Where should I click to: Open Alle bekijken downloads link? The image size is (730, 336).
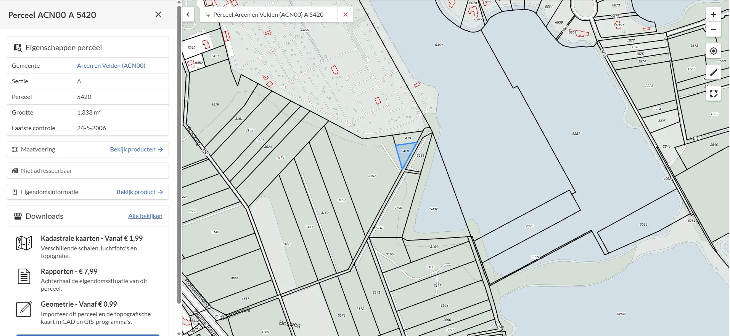[x=145, y=216]
